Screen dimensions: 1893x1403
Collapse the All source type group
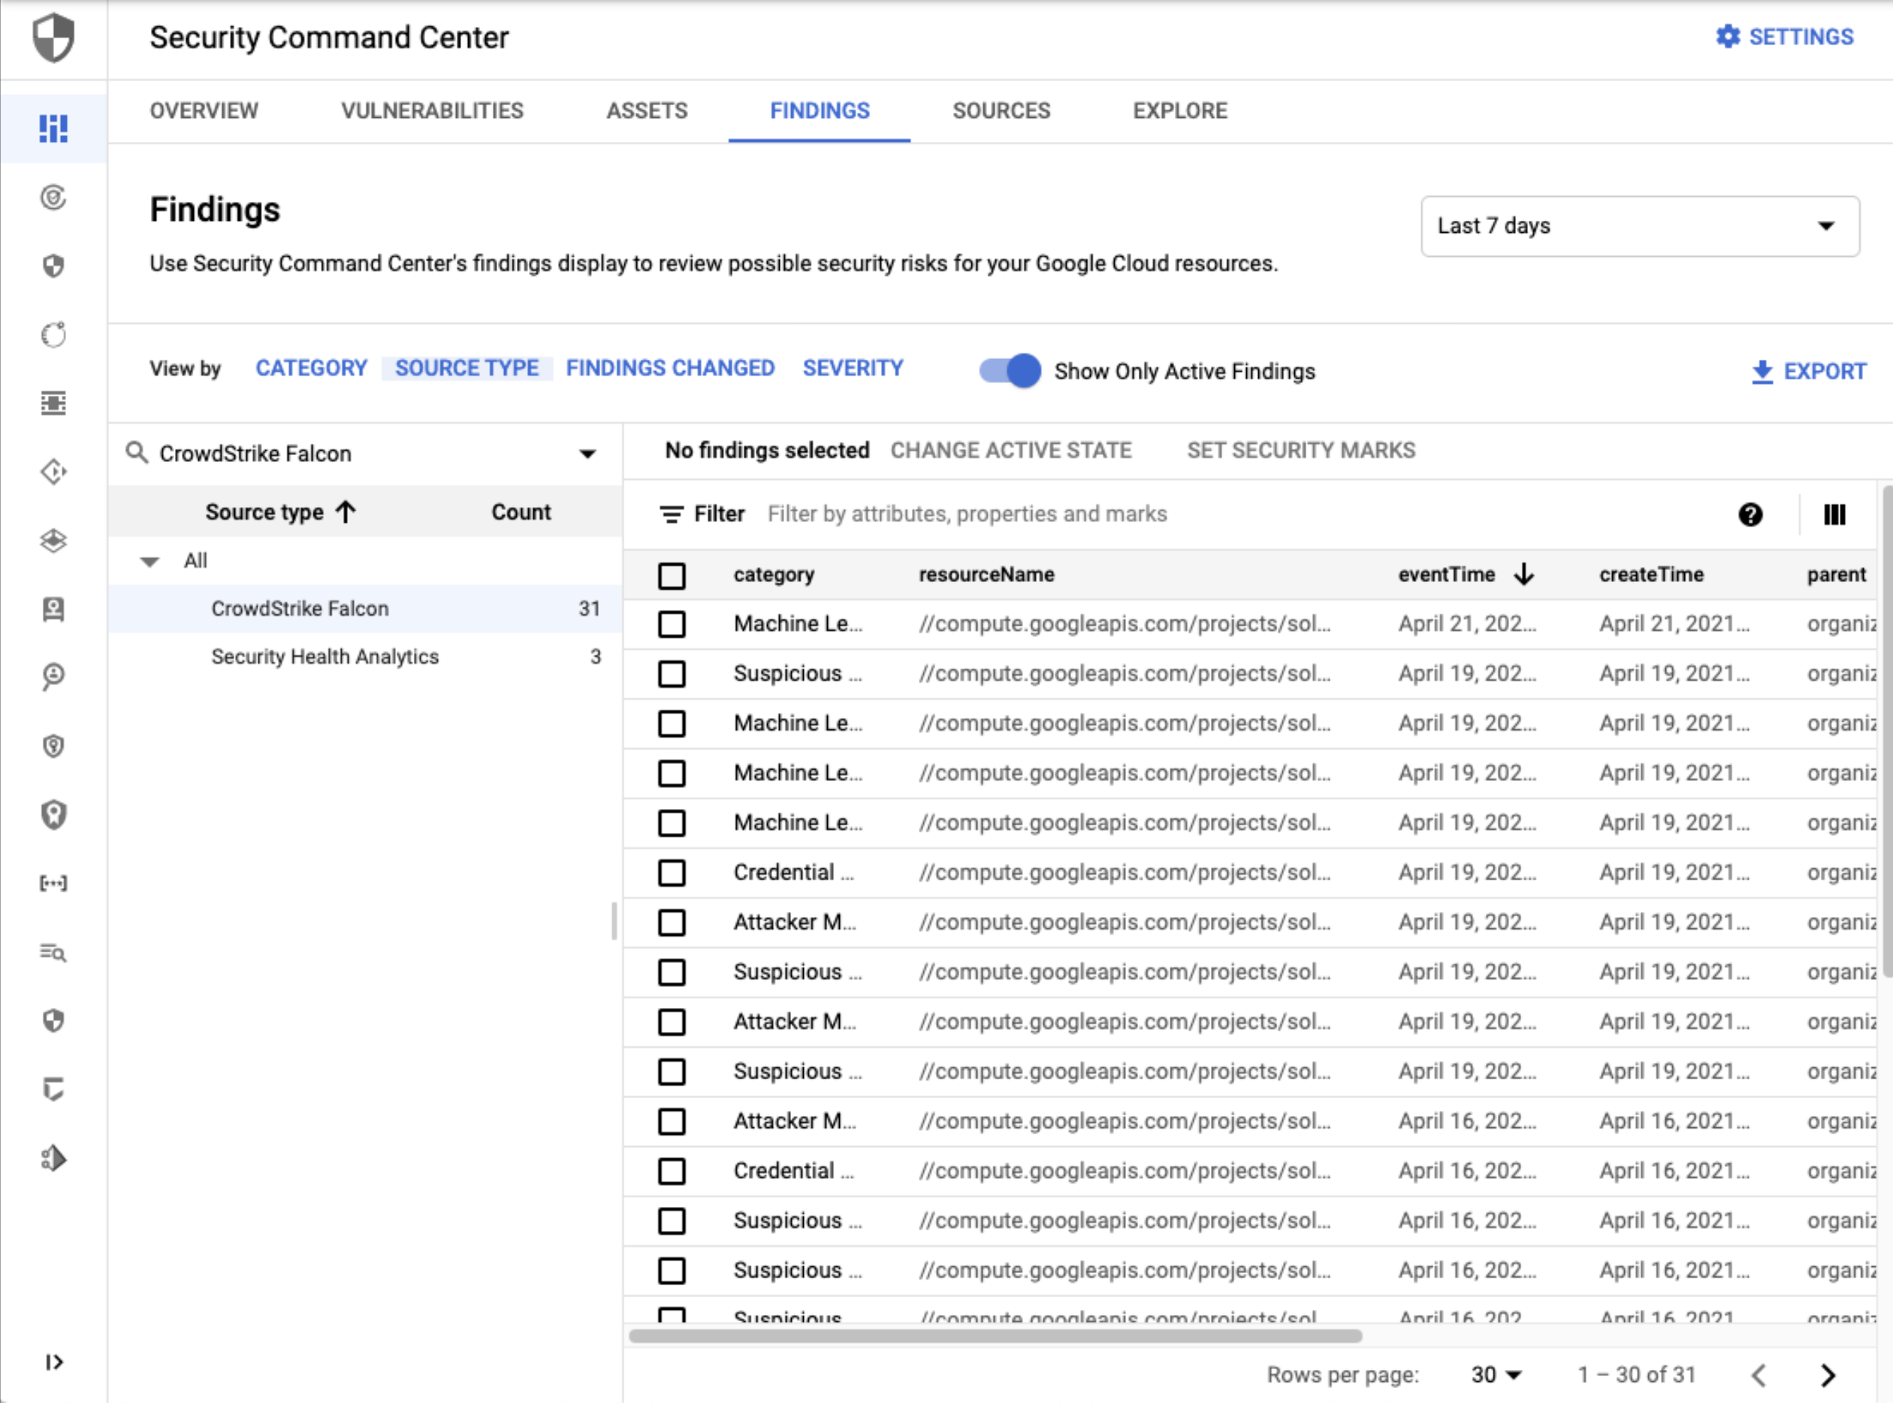click(x=149, y=561)
